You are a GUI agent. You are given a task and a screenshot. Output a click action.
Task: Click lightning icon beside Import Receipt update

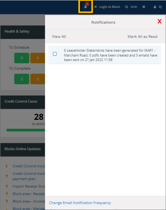(x=7, y=186)
